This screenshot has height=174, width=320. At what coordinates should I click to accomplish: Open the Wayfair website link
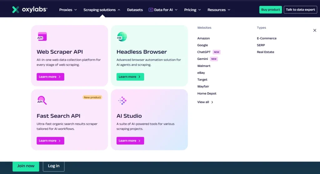(x=203, y=87)
